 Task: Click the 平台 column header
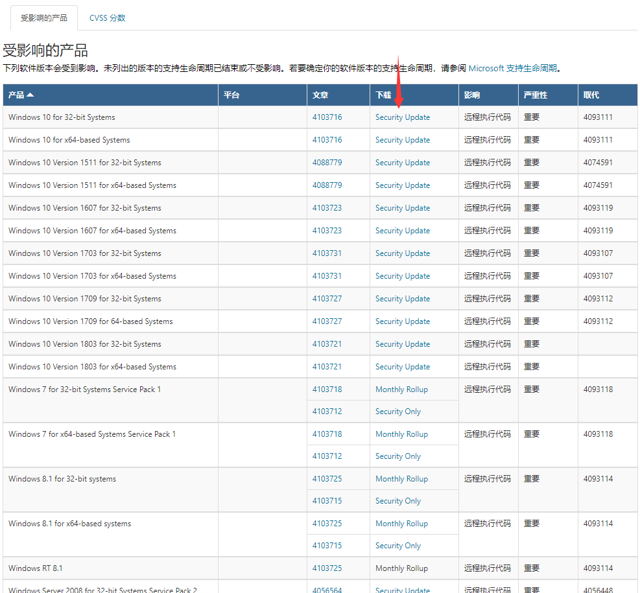[x=263, y=95]
